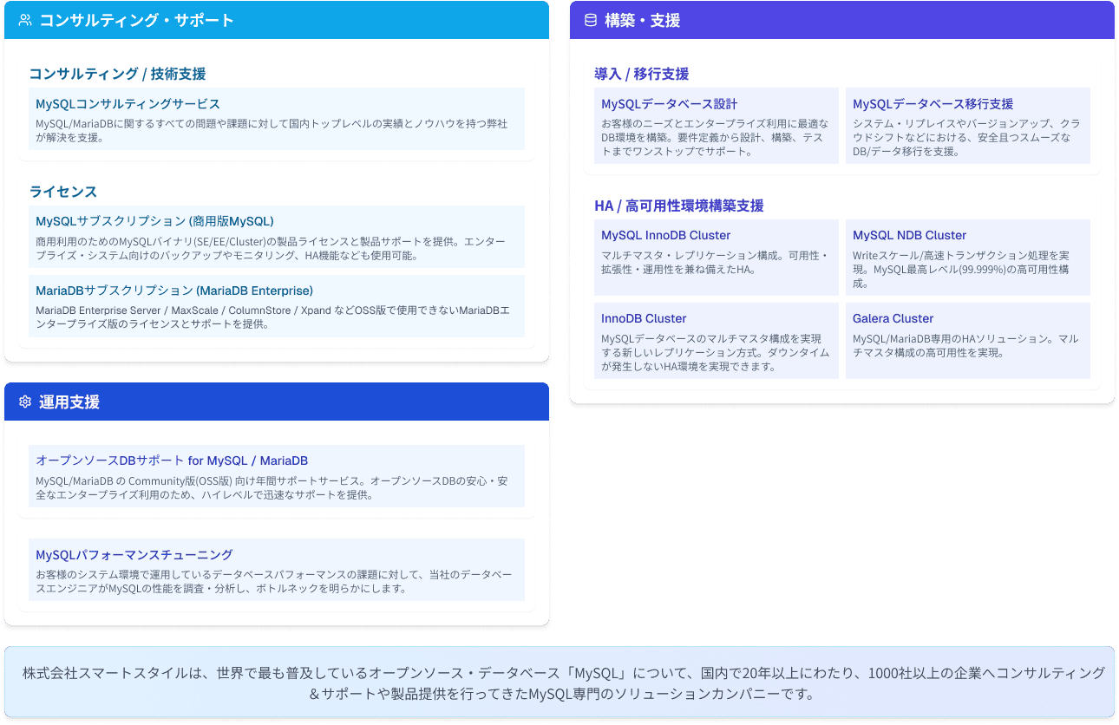
Task: Click the description under MySQLサブスクリプション
Action: pyautogui.click(x=270, y=249)
